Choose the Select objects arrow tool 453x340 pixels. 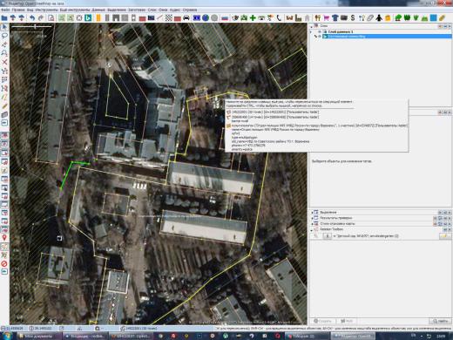click(4, 27)
